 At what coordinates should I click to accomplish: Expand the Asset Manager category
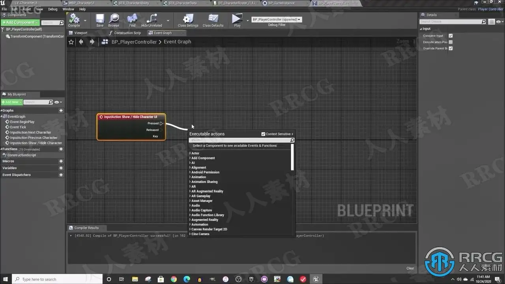point(190,201)
